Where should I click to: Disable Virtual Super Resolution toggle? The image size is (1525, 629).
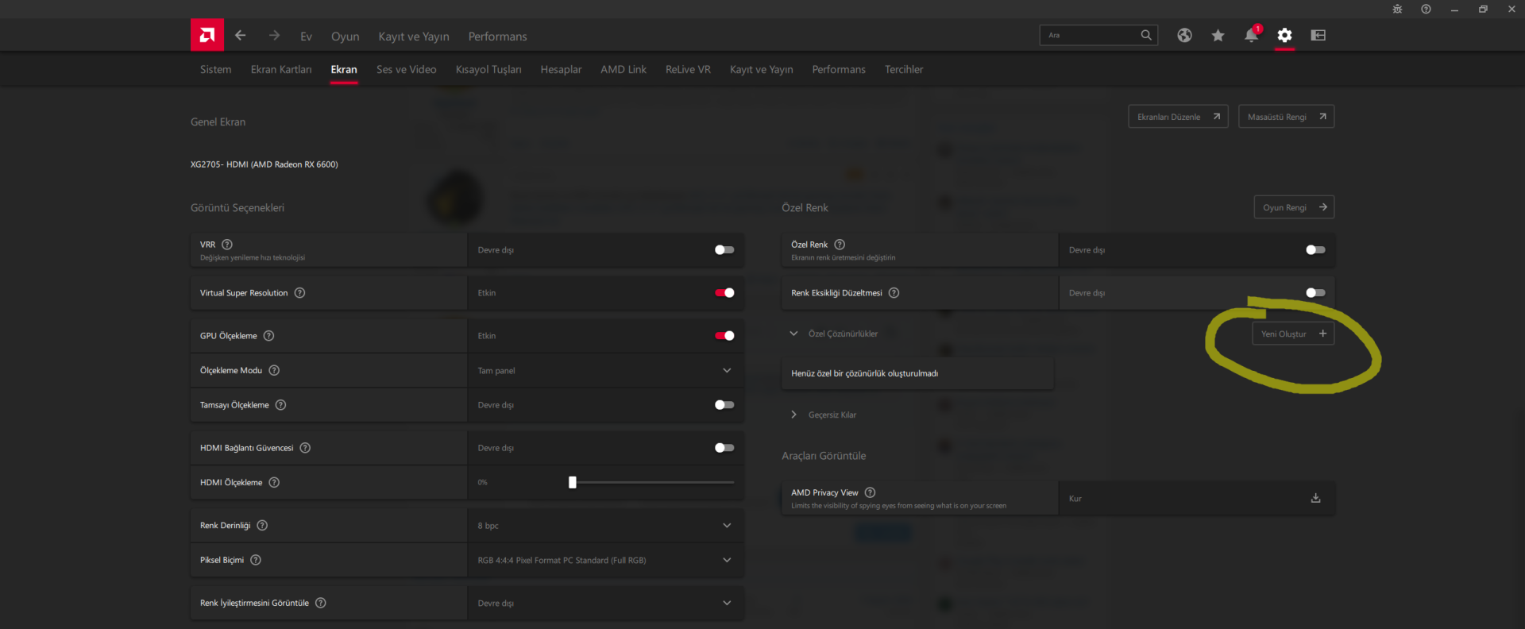coord(724,293)
